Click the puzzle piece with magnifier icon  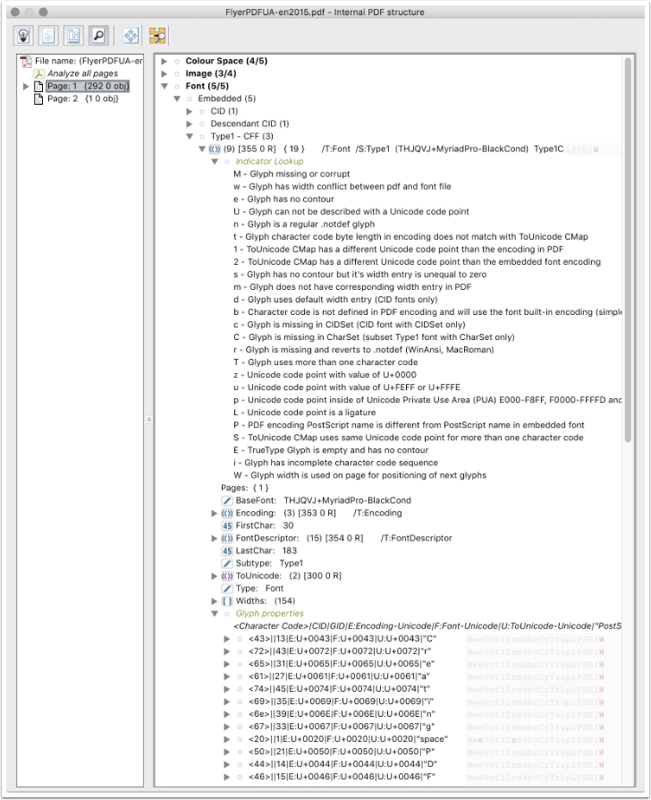click(x=157, y=35)
